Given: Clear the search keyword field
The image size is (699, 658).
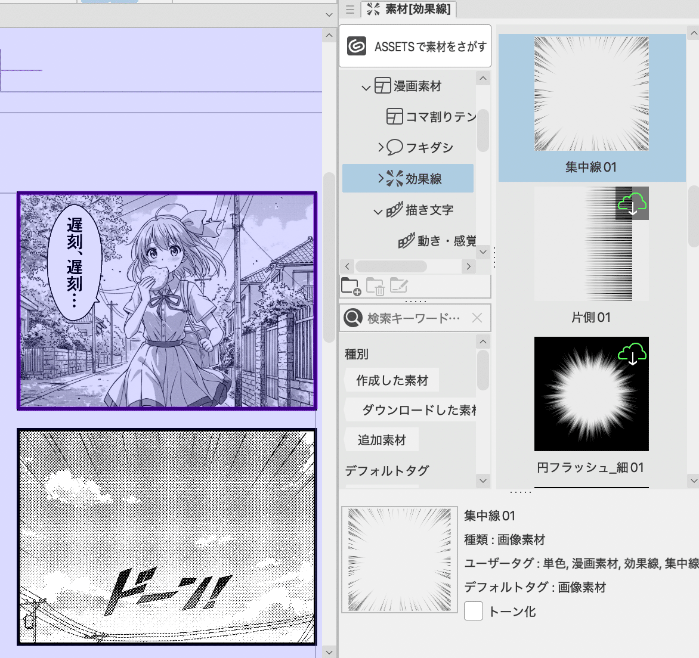Looking at the screenshot, I should (477, 318).
